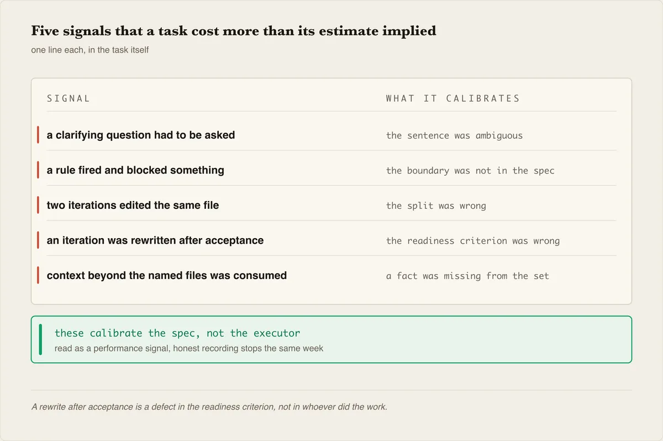Click the red marker beside rewritten after acceptance row
This screenshot has width=663, height=441.
pos(38,240)
